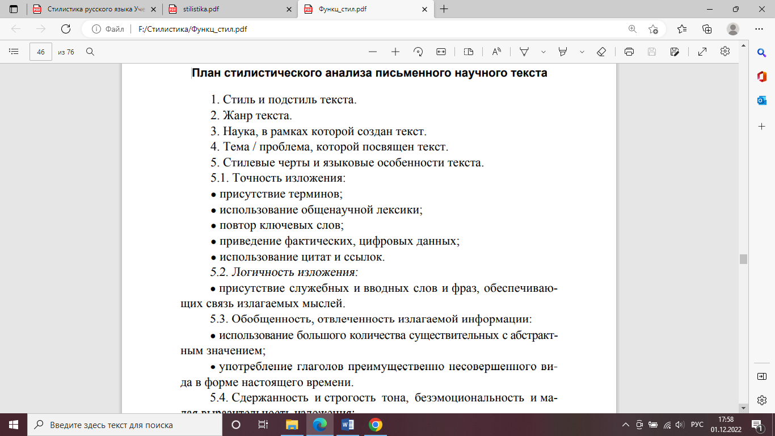Click the Save as icon
This screenshot has height=436, width=775.
675,52
